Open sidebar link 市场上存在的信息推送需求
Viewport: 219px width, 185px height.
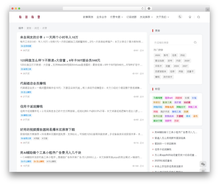tap(169, 166)
